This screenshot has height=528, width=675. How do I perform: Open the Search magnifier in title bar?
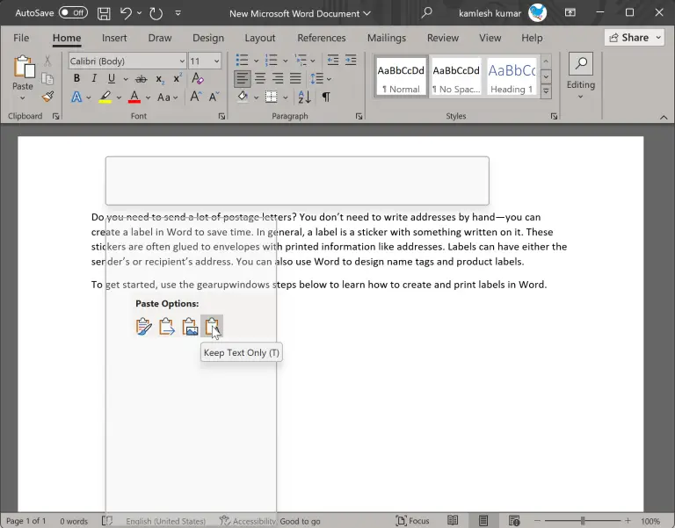point(426,13)
